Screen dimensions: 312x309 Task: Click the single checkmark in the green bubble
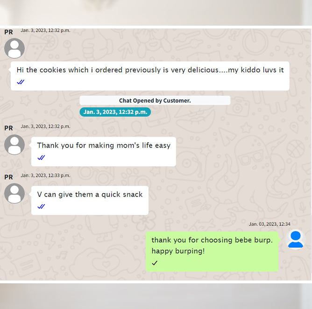pyautogui.click(x=155, y=263)
